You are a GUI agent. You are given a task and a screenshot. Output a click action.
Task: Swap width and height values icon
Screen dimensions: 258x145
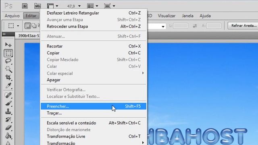click(195, 26)
